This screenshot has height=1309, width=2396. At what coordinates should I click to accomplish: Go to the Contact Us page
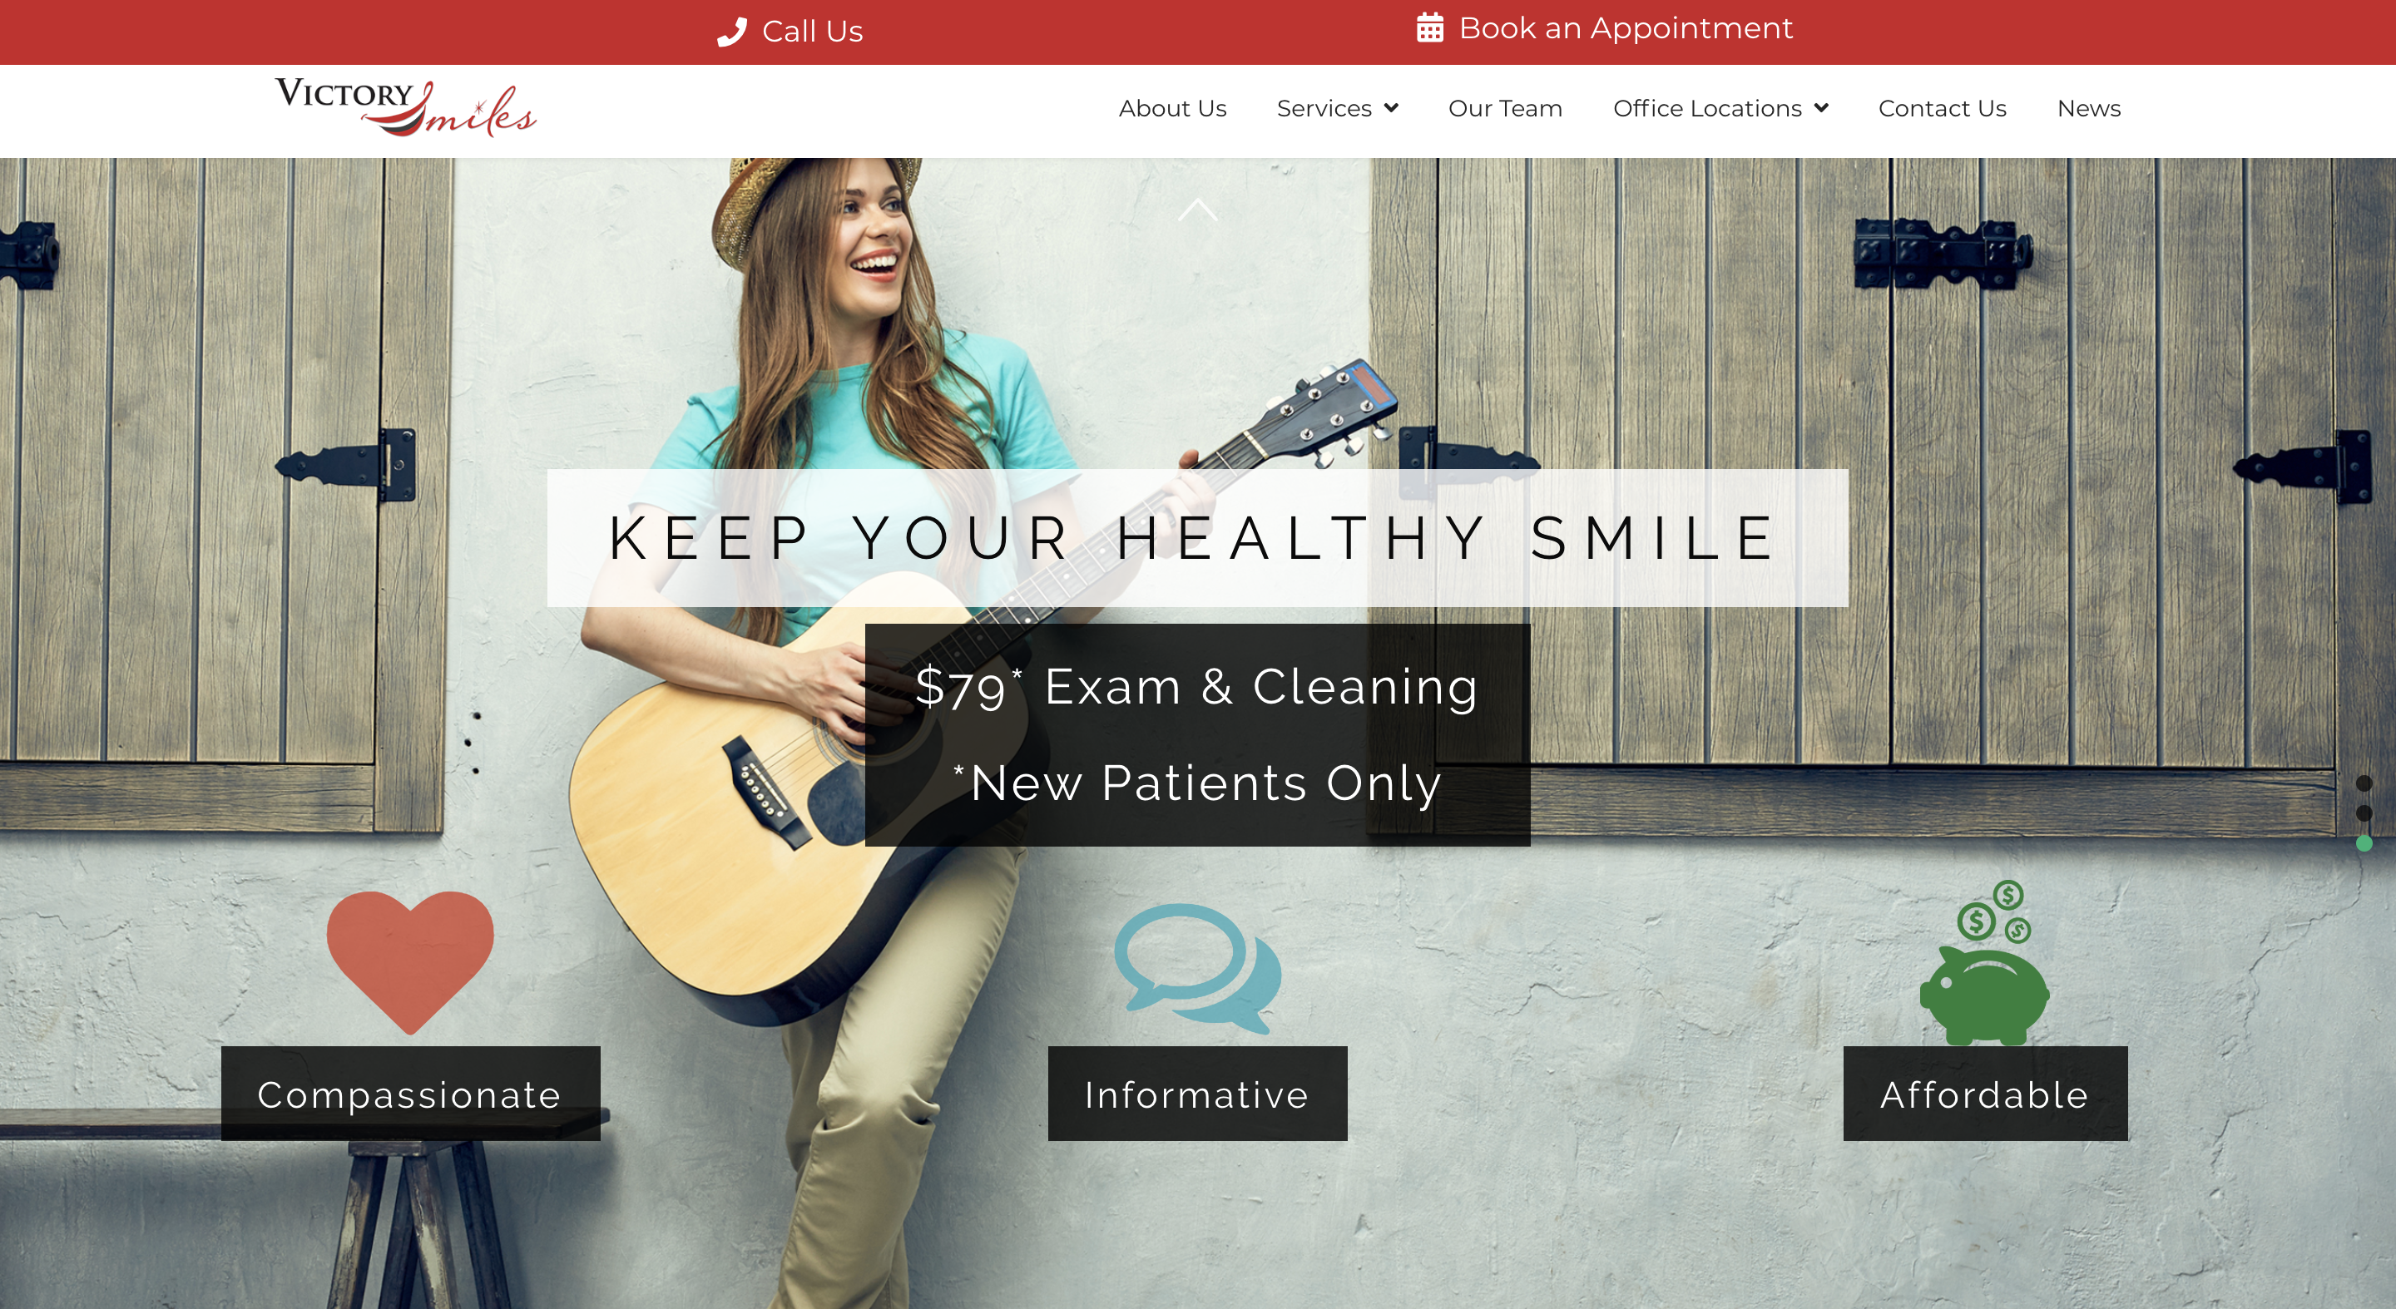(x=1942, y=108)
